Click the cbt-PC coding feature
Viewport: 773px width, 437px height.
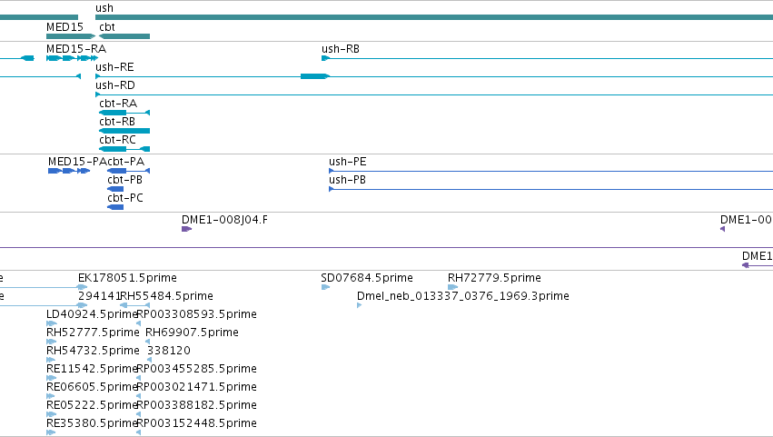click(115, 207)
